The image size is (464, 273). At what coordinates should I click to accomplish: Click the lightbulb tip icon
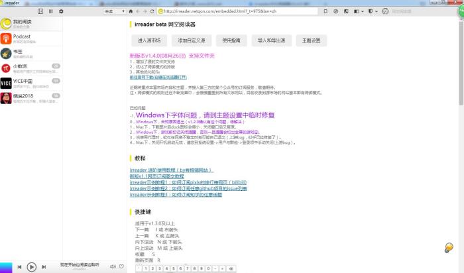pos(449,248)
